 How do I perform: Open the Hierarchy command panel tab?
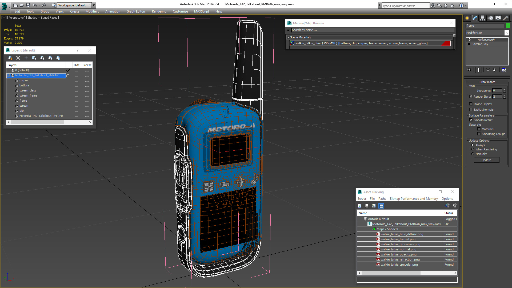[x=483, y=18]
